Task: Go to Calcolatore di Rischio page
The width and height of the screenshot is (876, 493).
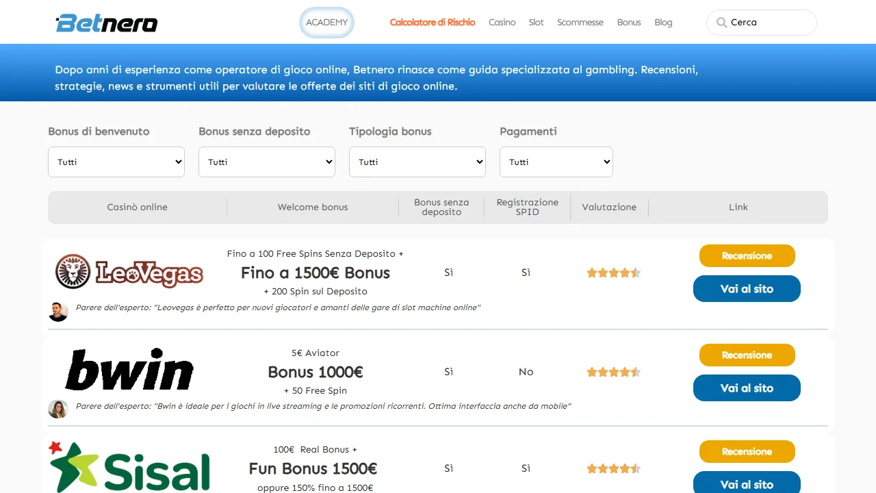Action: coord(433,23)
